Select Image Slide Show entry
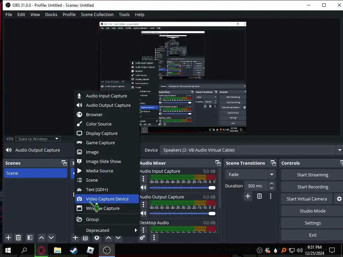Image resolution: width=343 pixels, height=257 pixels. [107, 162]
